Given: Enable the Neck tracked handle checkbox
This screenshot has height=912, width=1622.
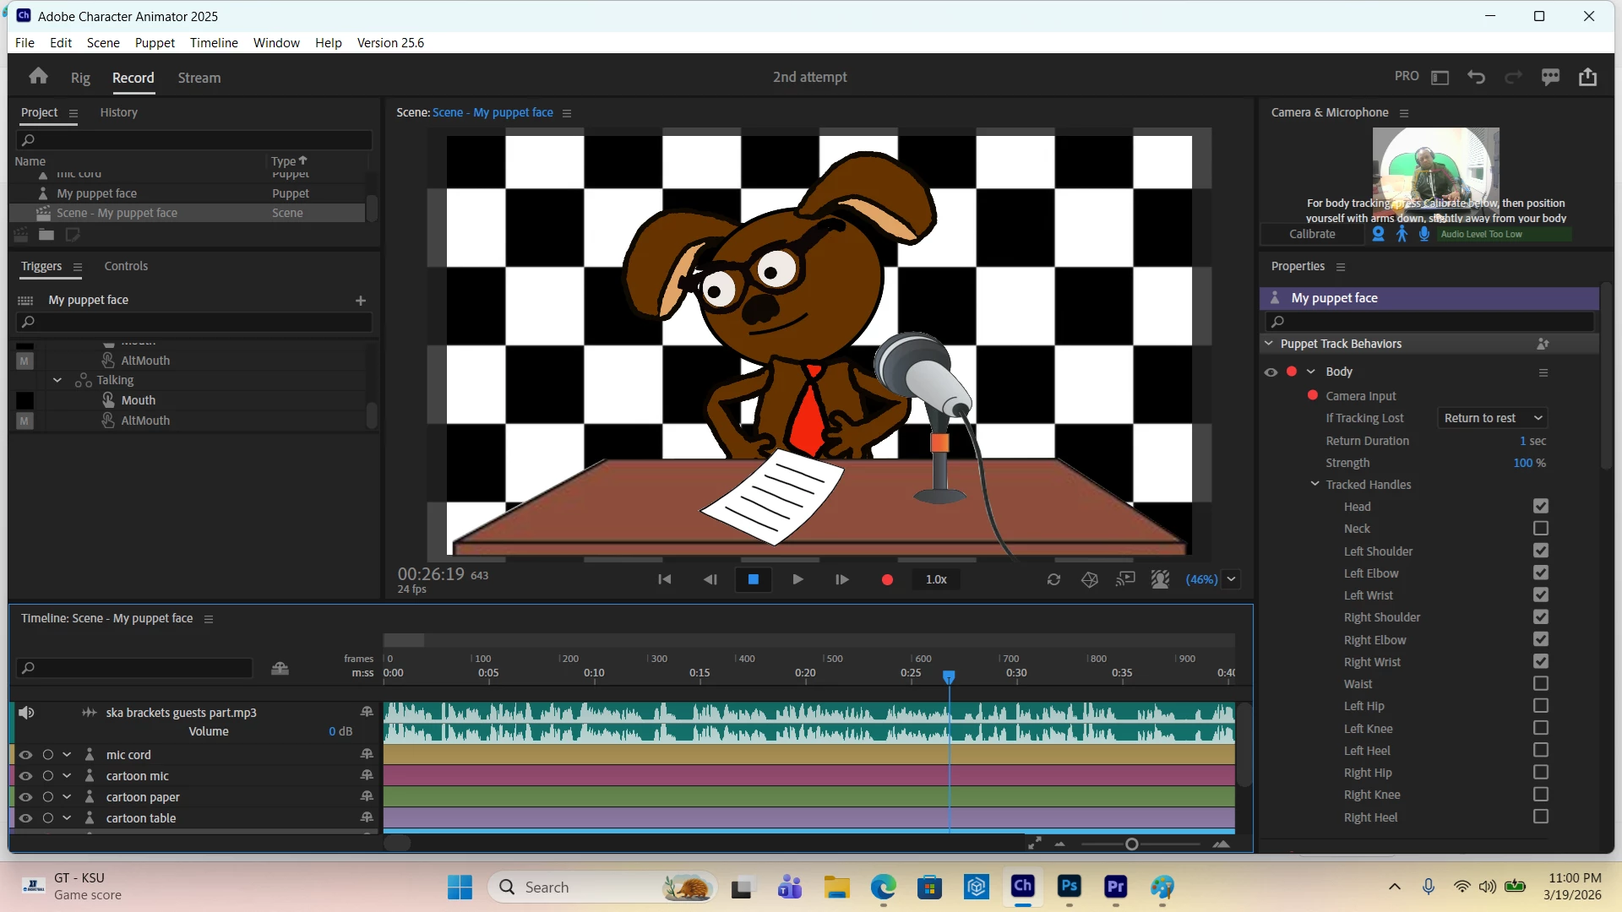Looking at the screenshot, I should click(1541, 529).
